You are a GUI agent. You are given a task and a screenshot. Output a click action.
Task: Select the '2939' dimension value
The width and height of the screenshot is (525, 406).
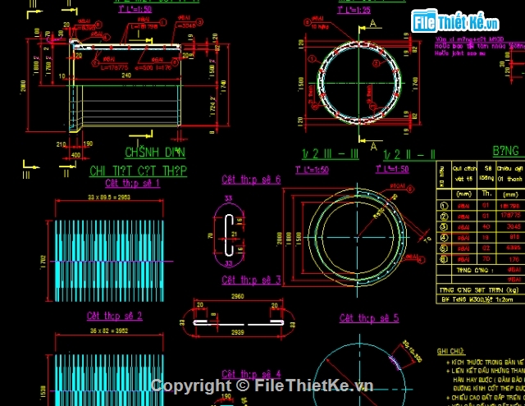point(237,332)
